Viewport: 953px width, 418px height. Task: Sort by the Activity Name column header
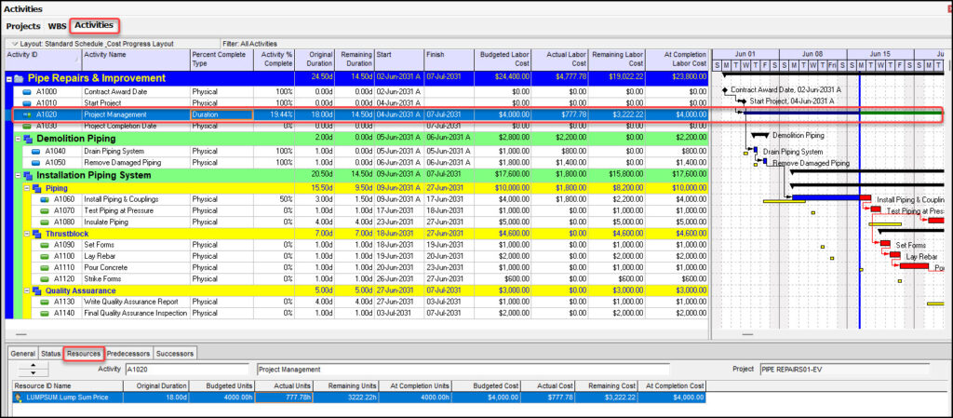pos(136,60)
